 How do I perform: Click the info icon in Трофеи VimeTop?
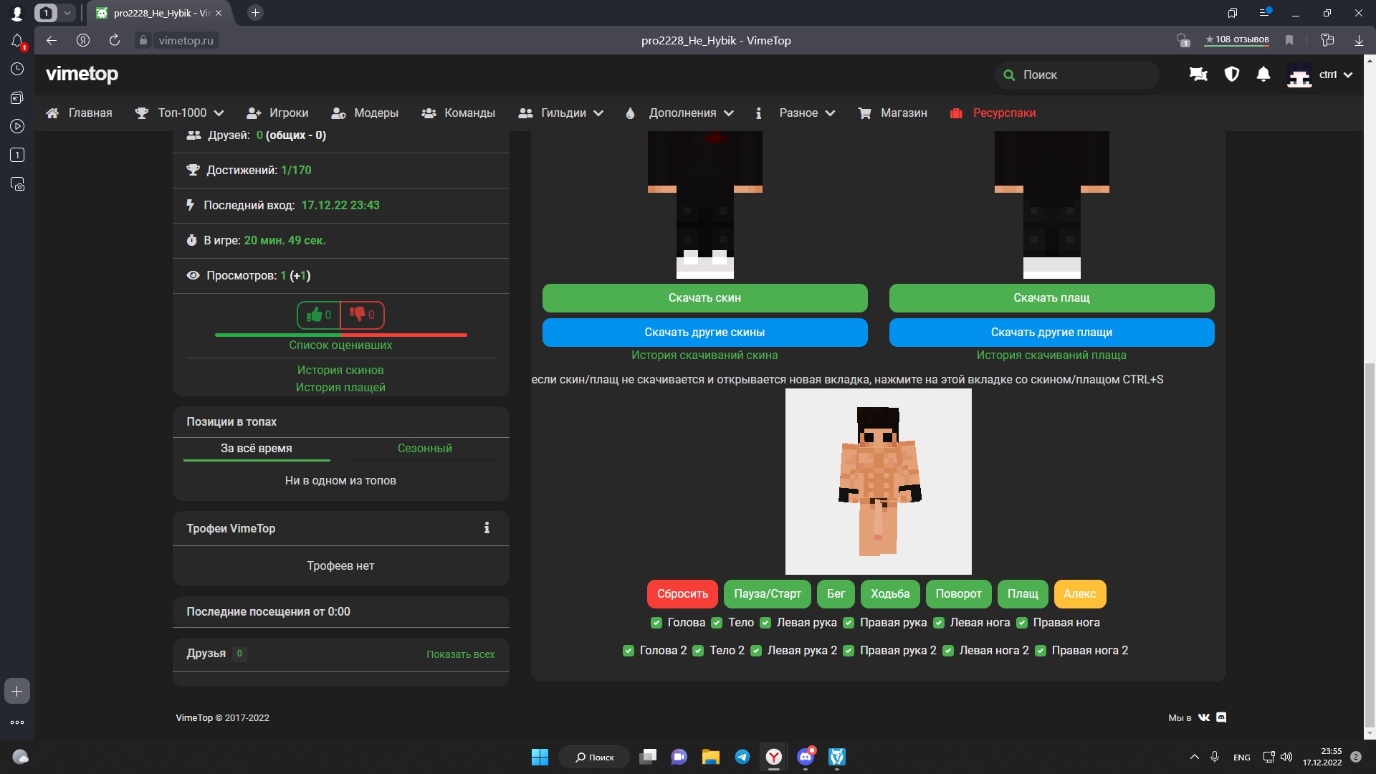coord(487,528)
